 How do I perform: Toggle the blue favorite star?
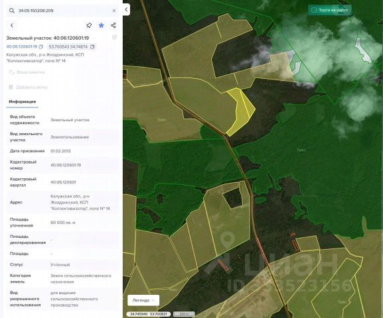point(101,25)
